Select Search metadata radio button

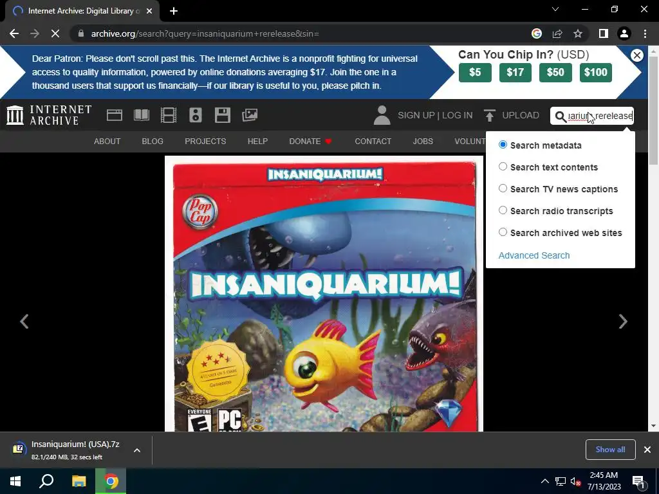coord(503,145)
